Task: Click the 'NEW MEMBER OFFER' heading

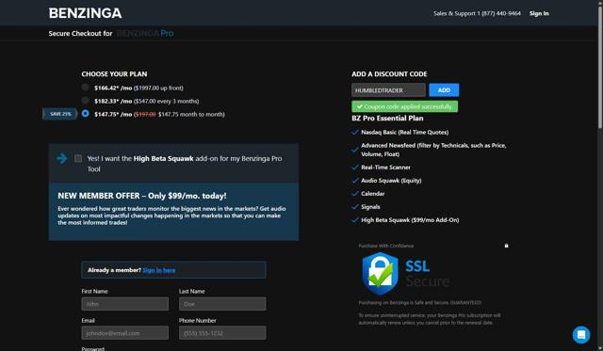Action: click(142, 196)
